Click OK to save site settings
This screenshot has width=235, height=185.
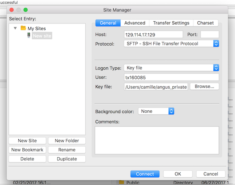tap(178, 174)
